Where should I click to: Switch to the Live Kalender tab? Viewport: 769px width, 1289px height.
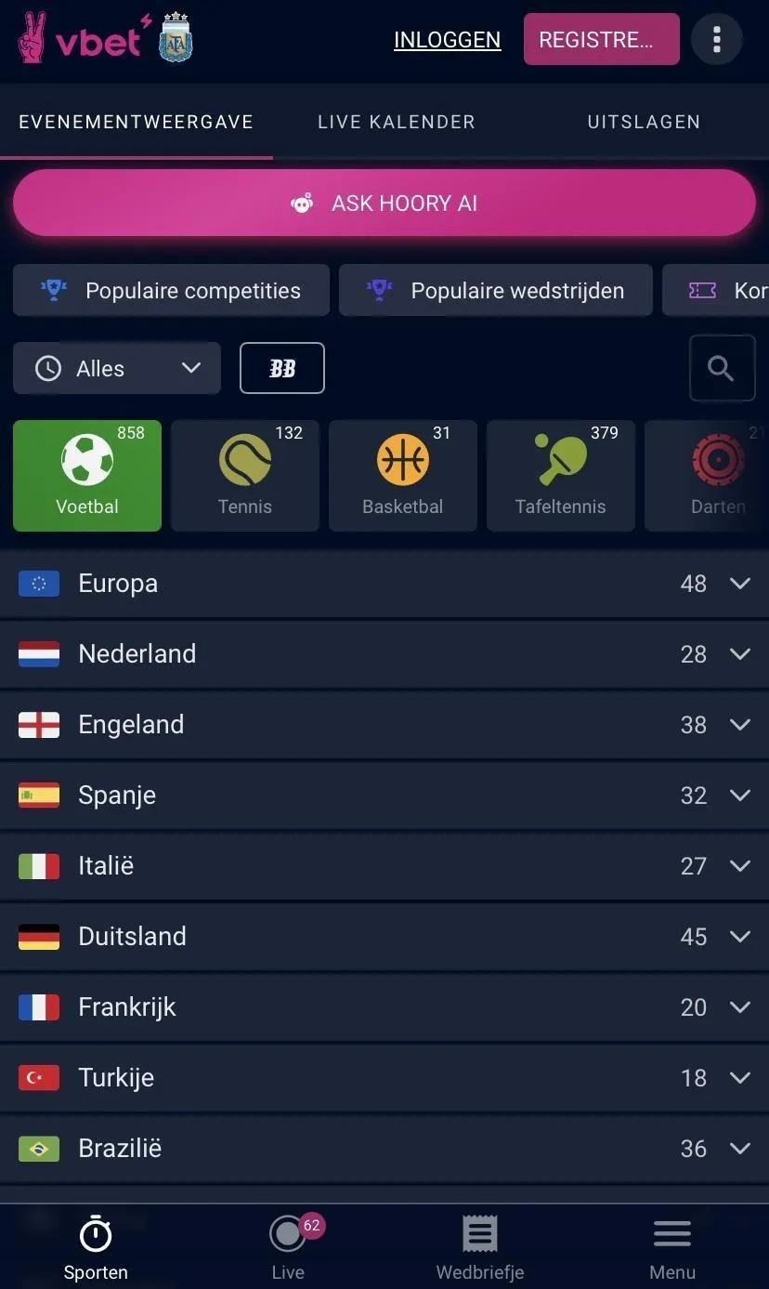397,122
